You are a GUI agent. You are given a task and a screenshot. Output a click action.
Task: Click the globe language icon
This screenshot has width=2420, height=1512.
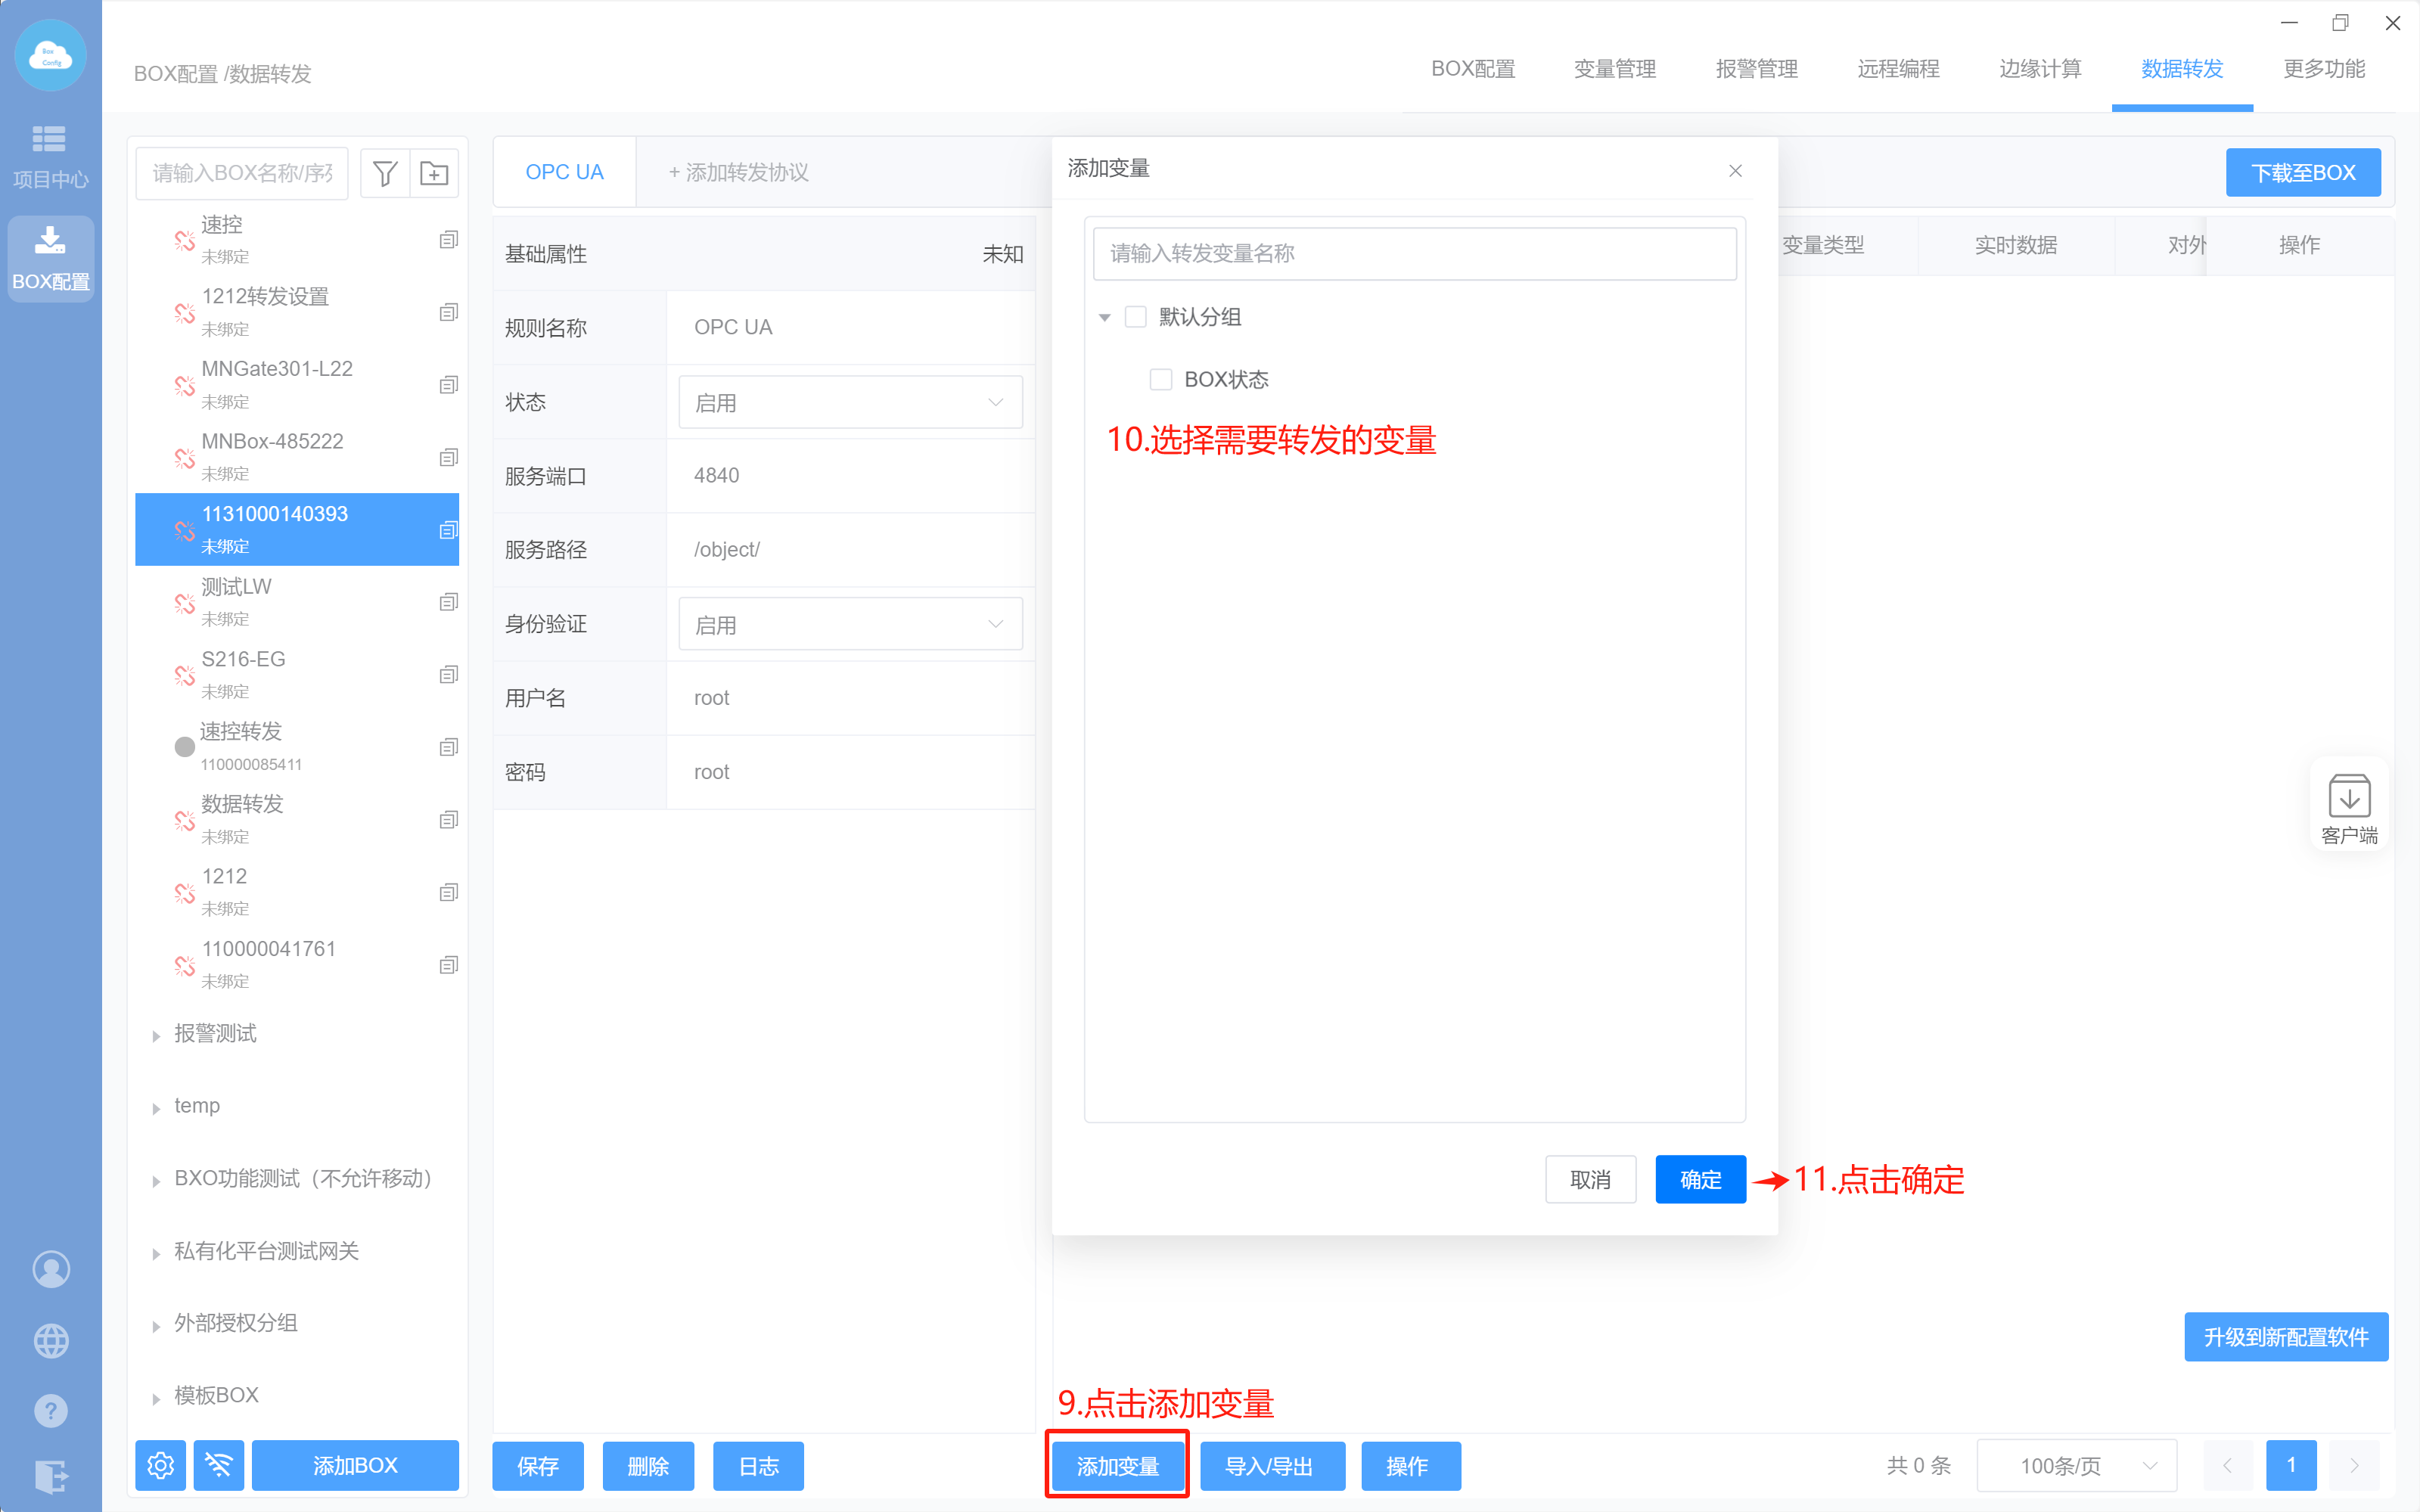coord(50,1340)
